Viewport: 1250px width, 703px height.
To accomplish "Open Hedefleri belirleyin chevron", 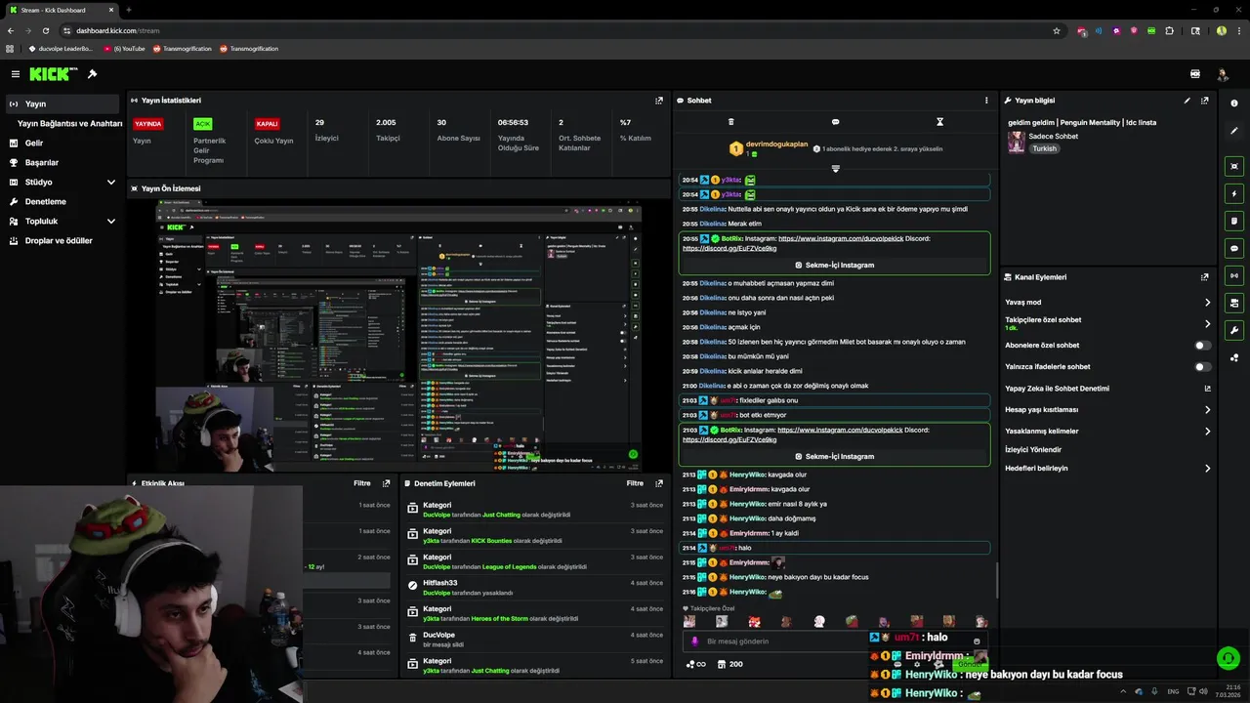I will tap(1207, 469).
